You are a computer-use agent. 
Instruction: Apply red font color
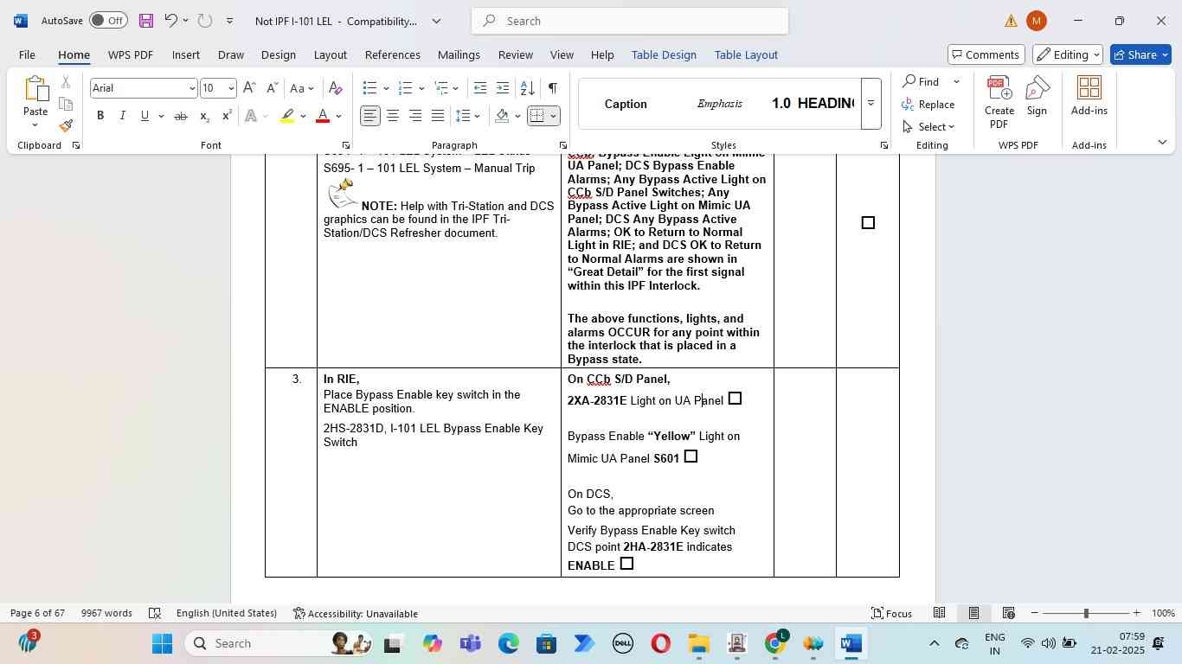(323, 116)
